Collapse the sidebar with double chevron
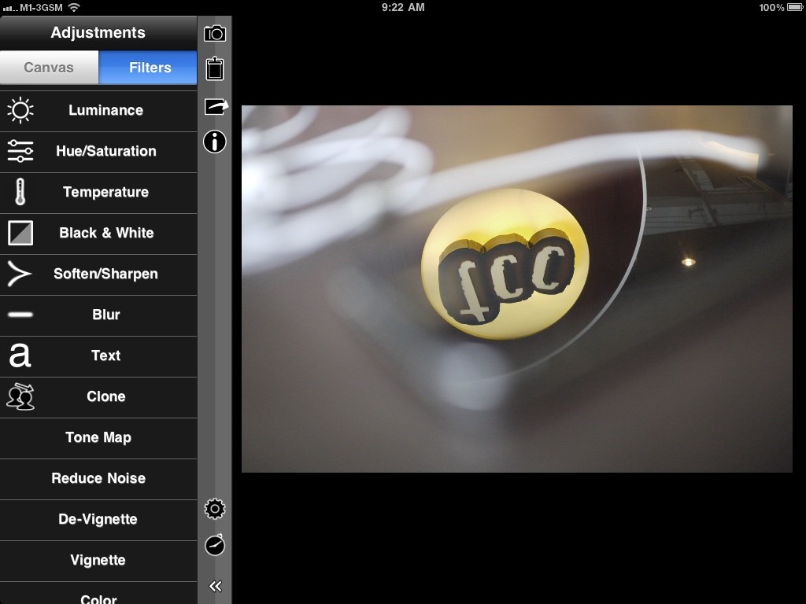The image size is (806, 604). pyautogui.click(x=216, y=586)
